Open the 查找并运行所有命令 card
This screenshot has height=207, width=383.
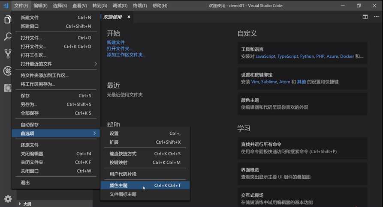[302, 148]
